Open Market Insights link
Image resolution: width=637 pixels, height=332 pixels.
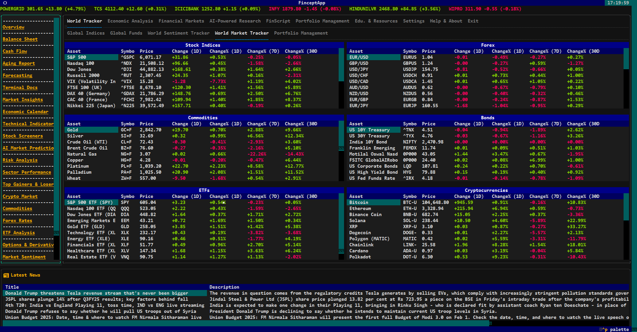coord(23,99)
